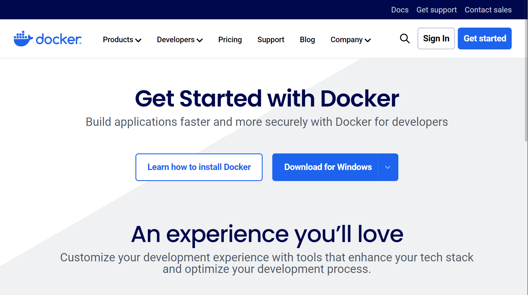Click the Get started button
Viewport: 528px width, 295px height.
click(485, 39)
